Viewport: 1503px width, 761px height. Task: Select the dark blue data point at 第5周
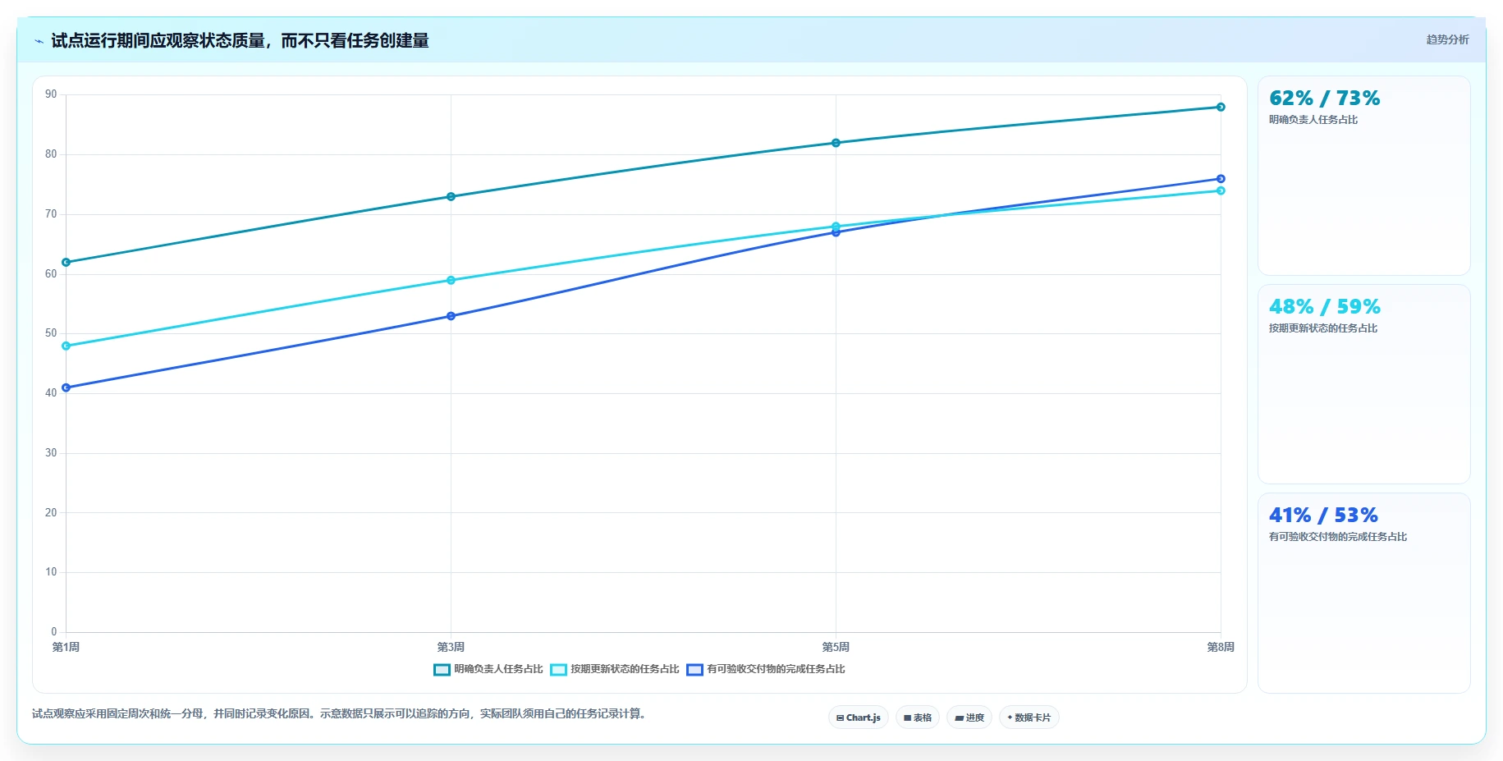click(836, 233)
